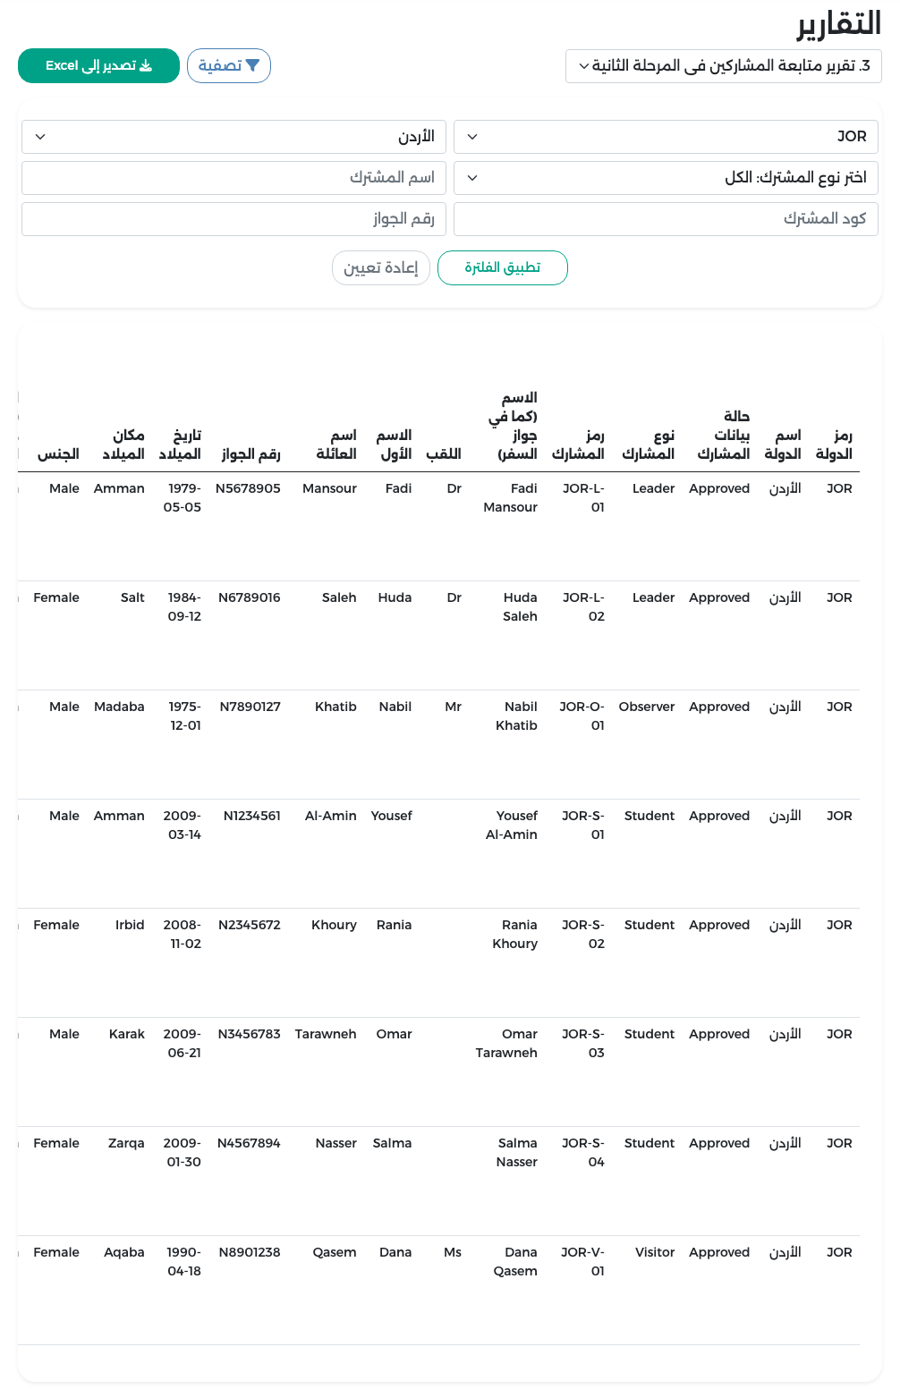Open the participant type selector
Image resolution: width=900 pixels, height=1389 pixels.
coord(666,178)
